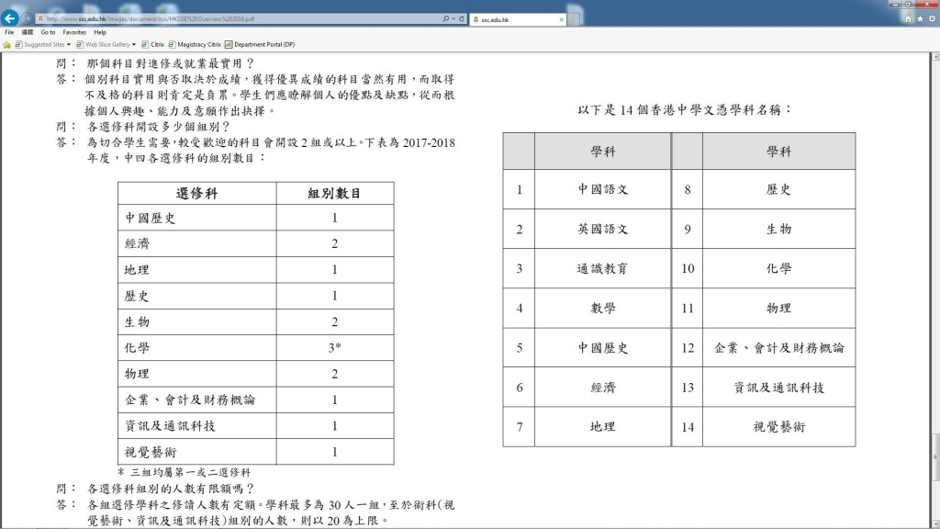Go back using the browser Back arrow
This screenshot has width=940, height=529.
pyautogui.click(x=9, y=18)
